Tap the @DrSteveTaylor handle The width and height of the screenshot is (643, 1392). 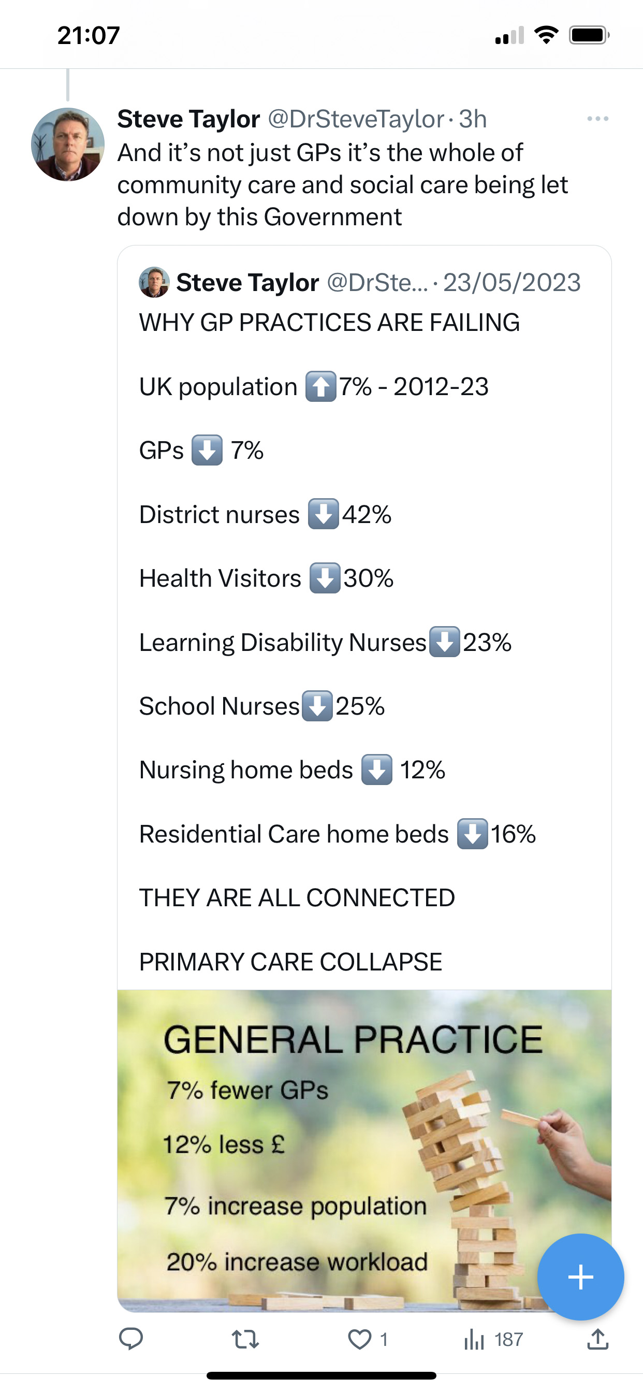coord(356,119)
